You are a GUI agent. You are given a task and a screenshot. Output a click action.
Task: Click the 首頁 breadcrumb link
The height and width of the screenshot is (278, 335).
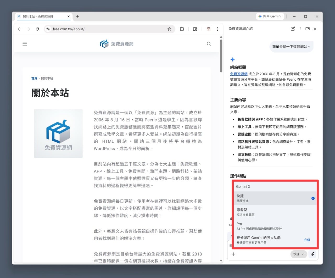click(x=34, y=78)
